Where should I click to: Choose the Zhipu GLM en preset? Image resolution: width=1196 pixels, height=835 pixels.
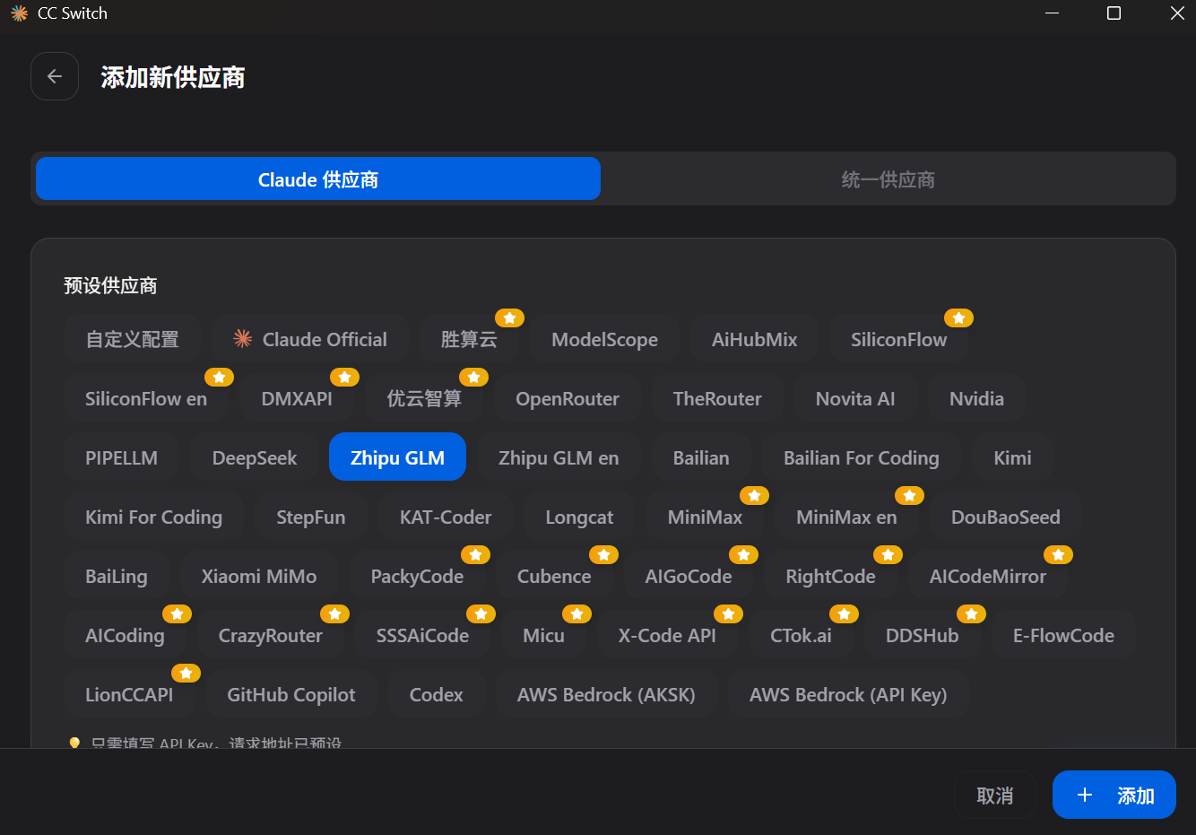tap(559, 457)
